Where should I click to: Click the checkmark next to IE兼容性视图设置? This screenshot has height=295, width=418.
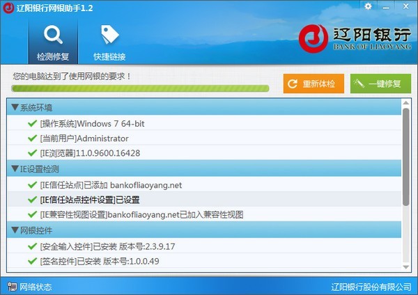pos(32,214)
